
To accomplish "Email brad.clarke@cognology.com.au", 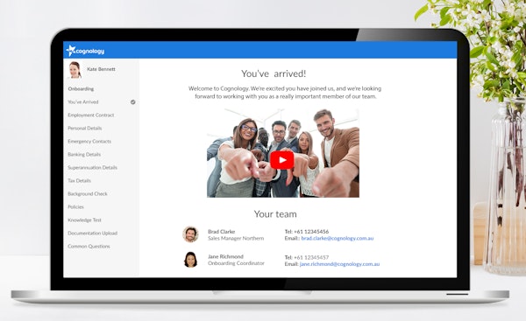I will coord(338,238).
